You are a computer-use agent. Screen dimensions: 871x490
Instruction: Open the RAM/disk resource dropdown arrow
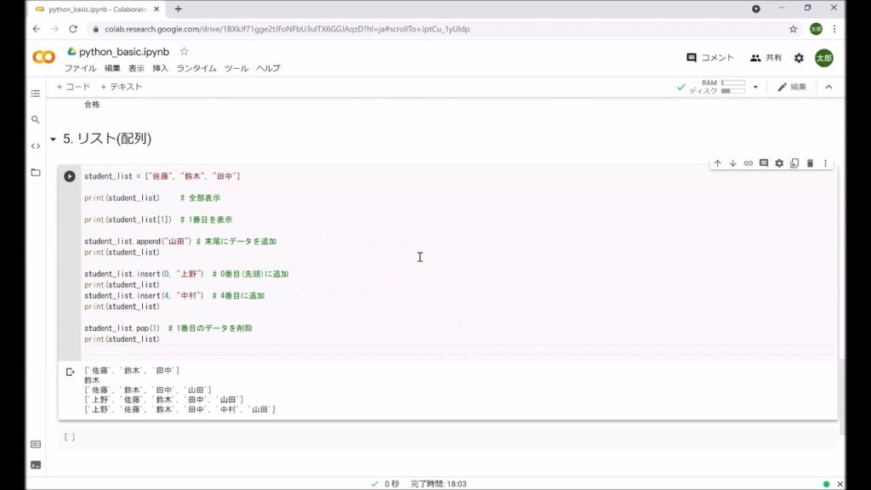coord(755,87)
